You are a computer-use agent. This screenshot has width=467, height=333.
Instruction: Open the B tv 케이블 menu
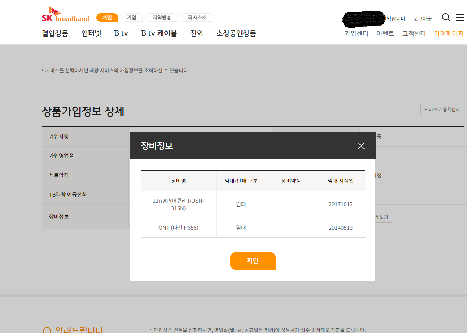click(159, 33)
